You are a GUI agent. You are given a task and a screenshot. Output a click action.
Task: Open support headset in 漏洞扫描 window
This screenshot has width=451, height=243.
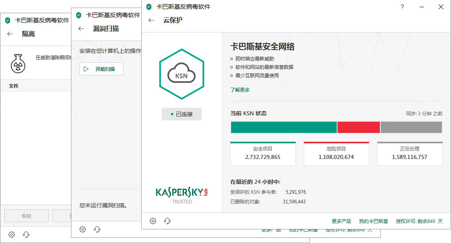[x=97, y=229]
